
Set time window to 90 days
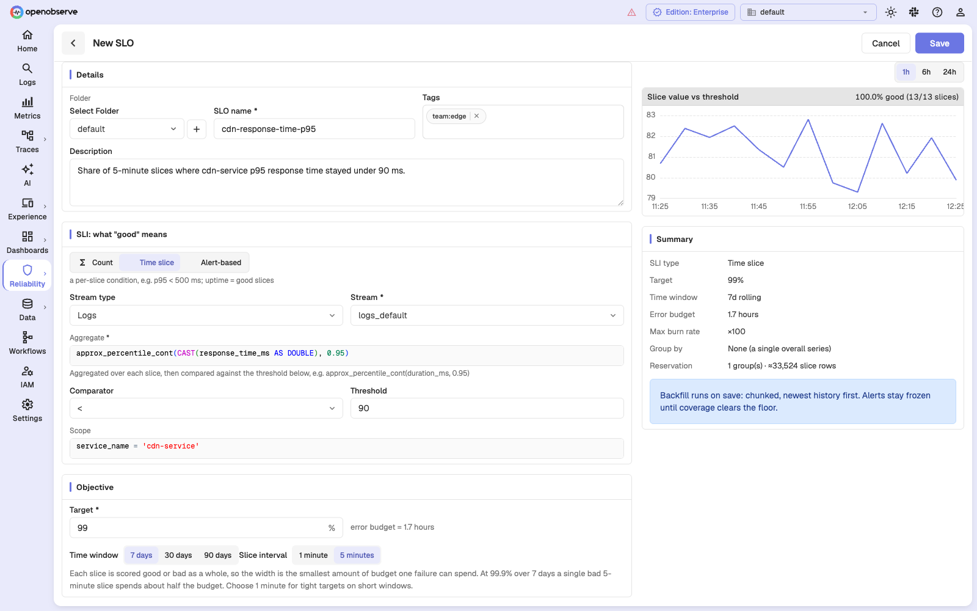click(x=217, y=555)
